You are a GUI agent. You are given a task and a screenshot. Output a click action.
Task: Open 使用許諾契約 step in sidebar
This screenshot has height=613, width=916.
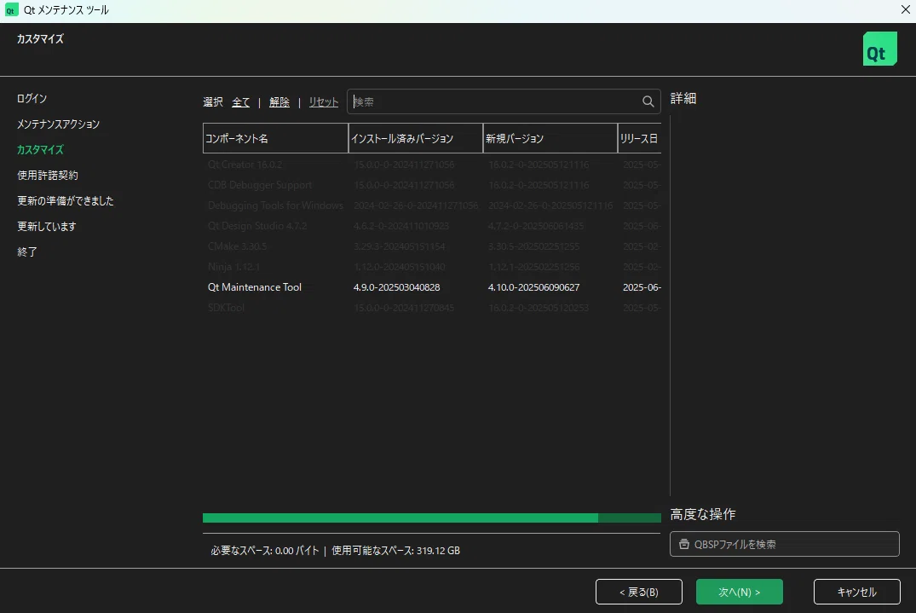pyautogui.click(x=48, y=176)
